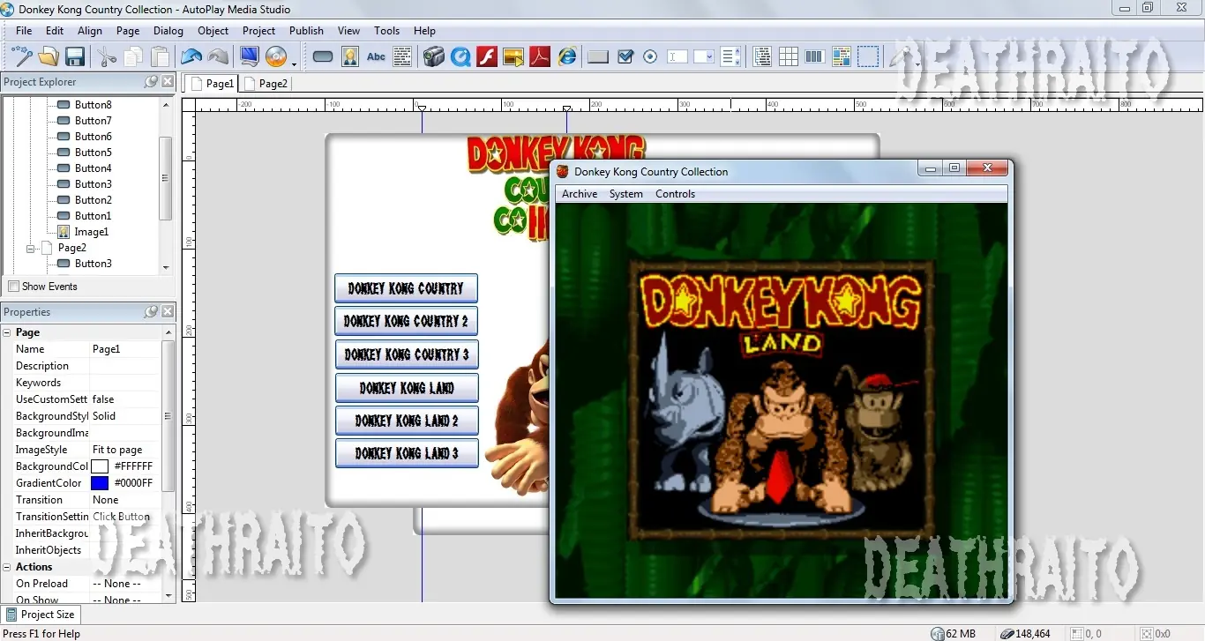Insert an xButton object from toolbar
The width and height of the screenshot is (1205, 641).
[598, 57]
